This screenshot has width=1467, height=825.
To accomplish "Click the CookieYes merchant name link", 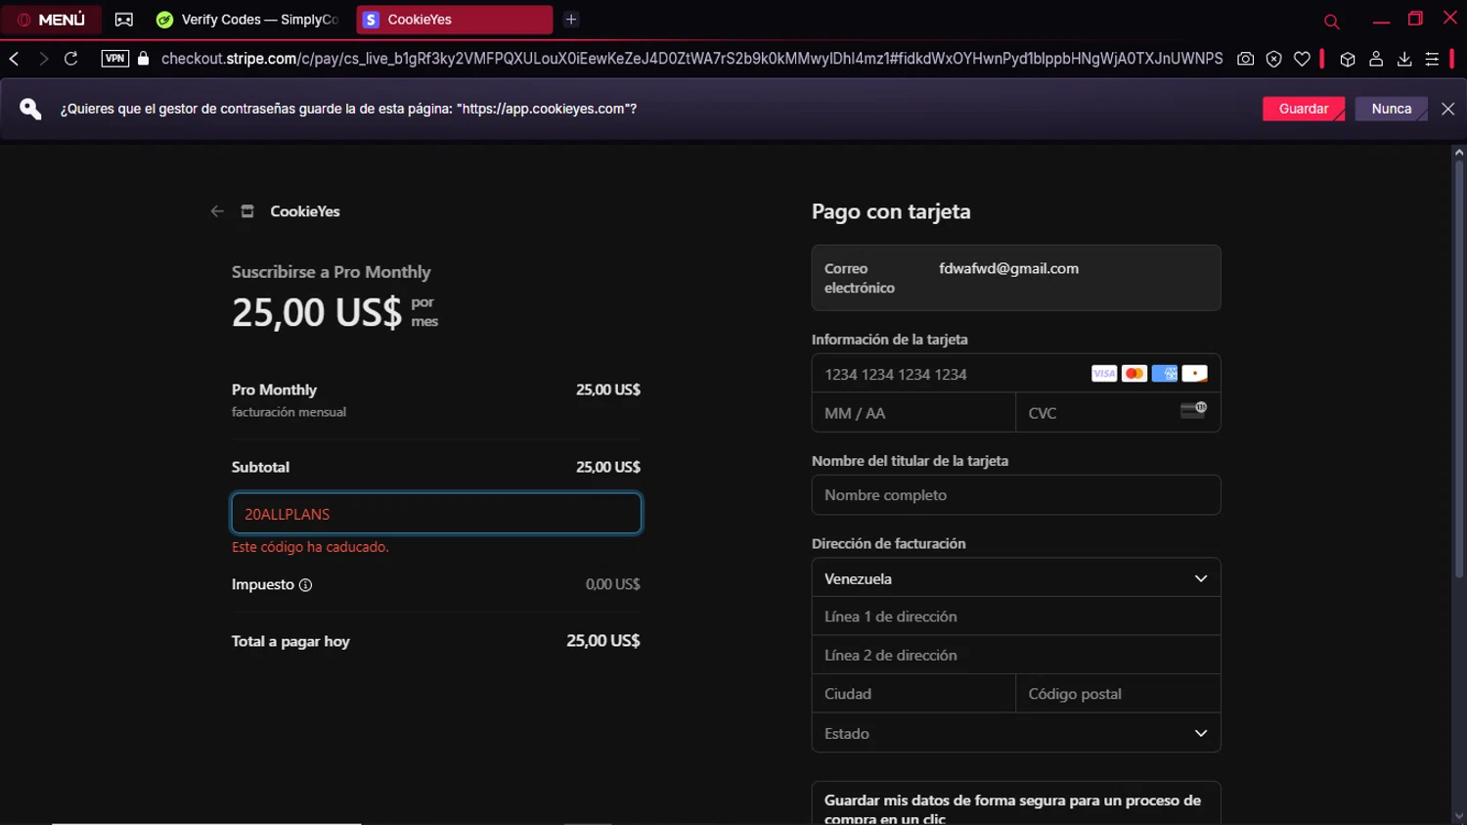I will [305, 211].
